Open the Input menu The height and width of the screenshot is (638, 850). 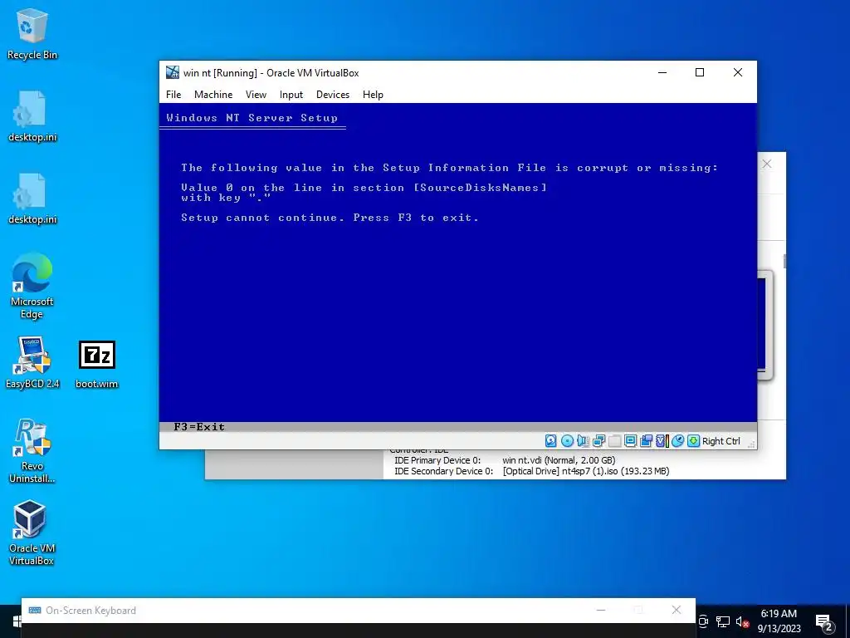pyautogui.click(x=291, y=95)
